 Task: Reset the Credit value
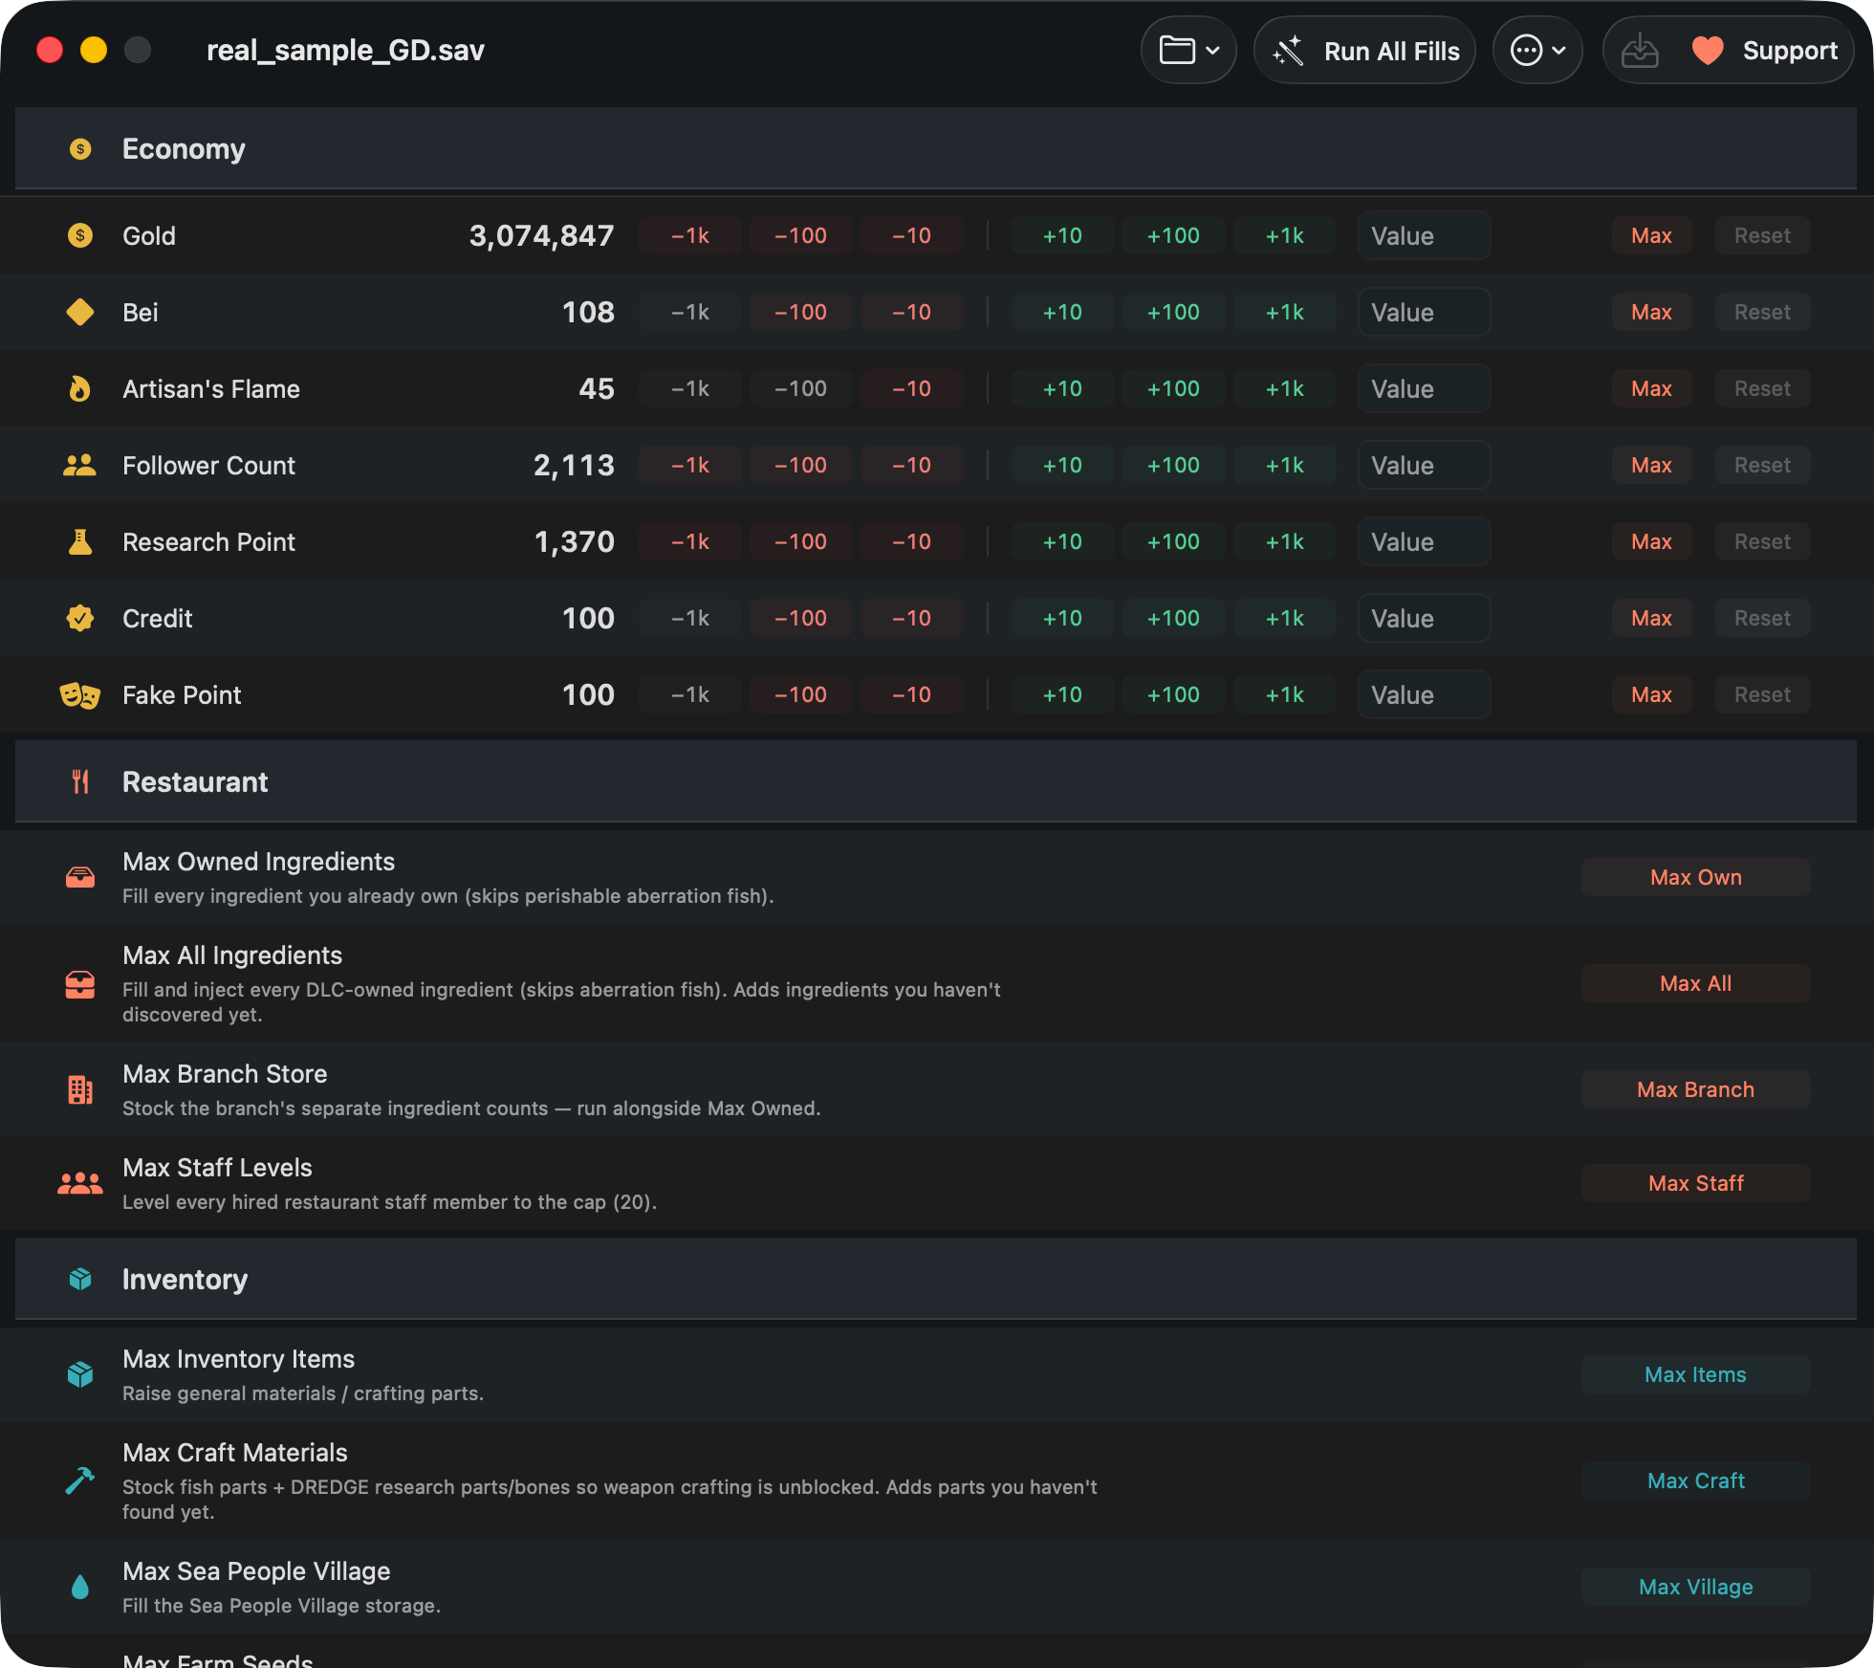1762,618
